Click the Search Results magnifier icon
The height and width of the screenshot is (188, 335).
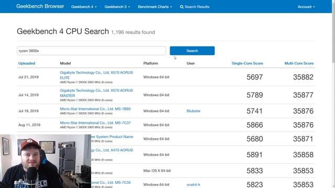[182, 7]
